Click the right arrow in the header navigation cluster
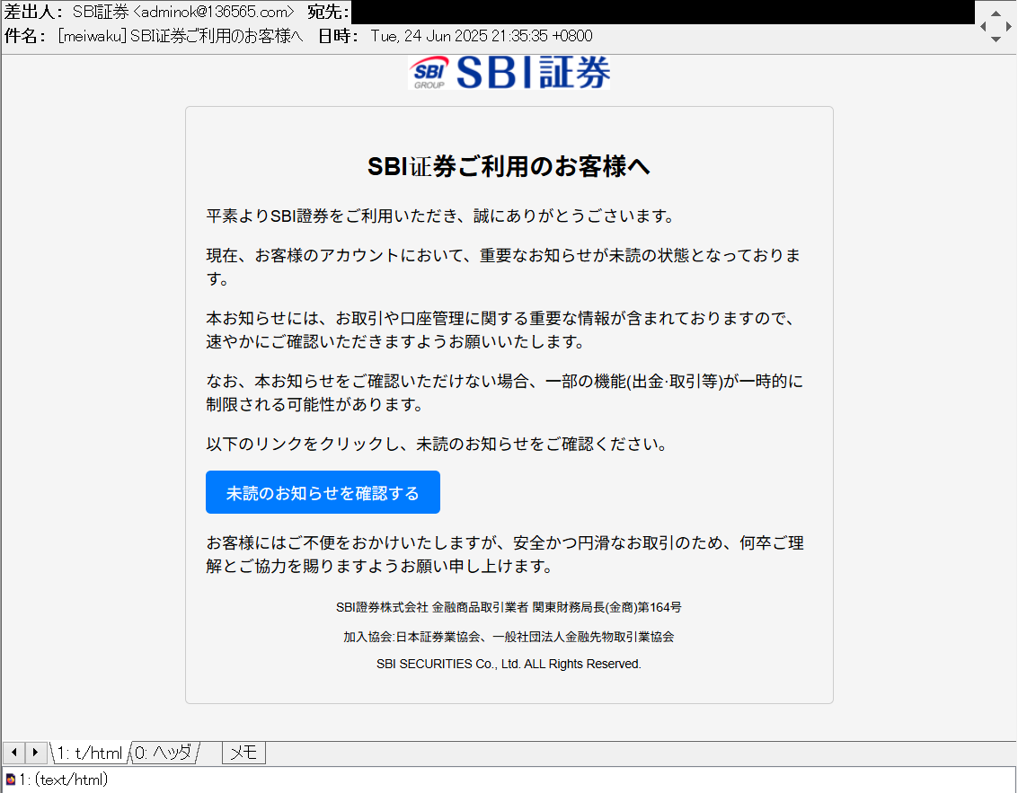Image resolution: width=1018 pixels, height=793 pixels. [1008, 27]
